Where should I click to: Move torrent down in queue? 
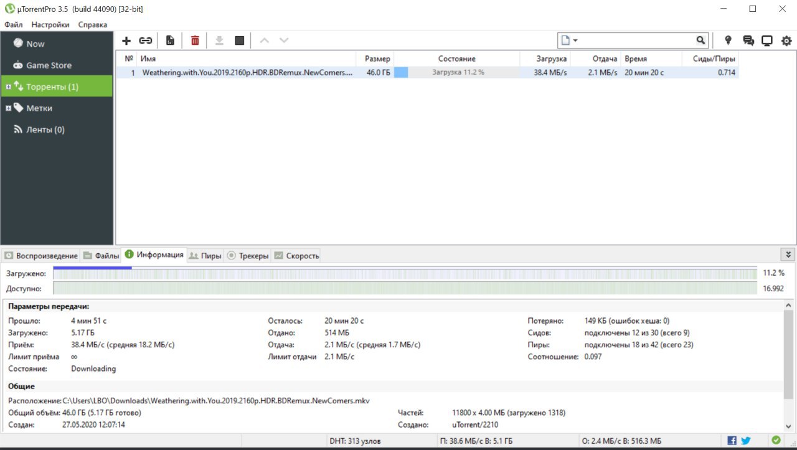(284, 40)
